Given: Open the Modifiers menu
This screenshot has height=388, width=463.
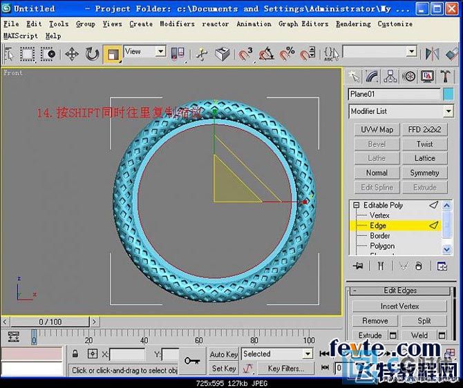Looking at the screenshot, I should click(x=177, y=24).
